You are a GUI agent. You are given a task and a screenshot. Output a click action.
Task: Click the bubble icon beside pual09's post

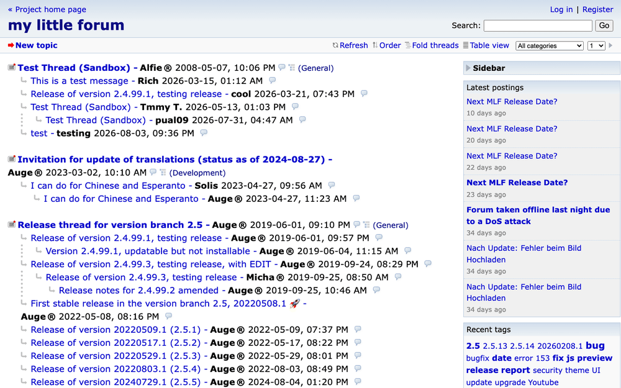click(302, 120)
